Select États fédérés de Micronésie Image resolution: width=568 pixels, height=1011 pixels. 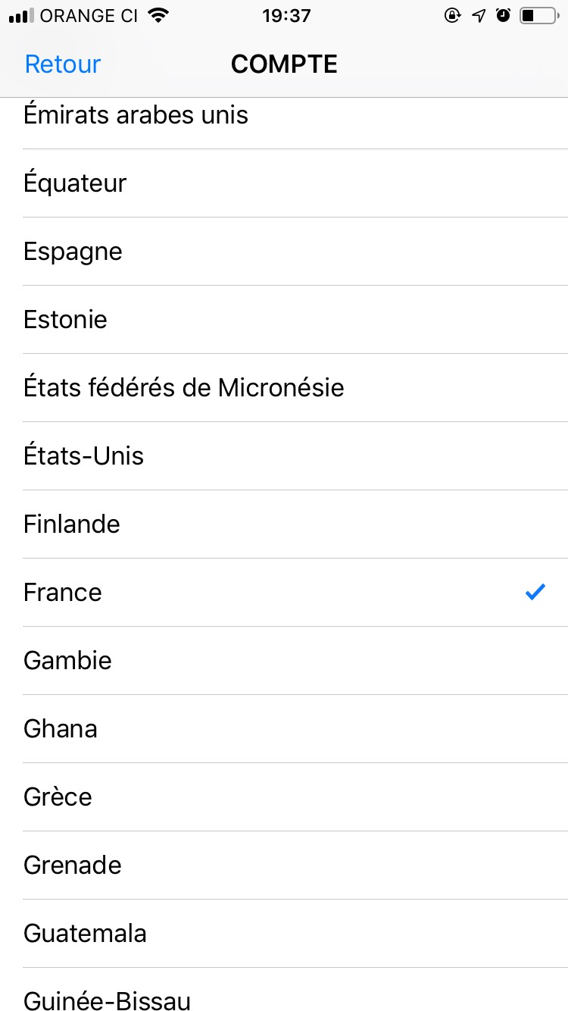tap(184, 388)
